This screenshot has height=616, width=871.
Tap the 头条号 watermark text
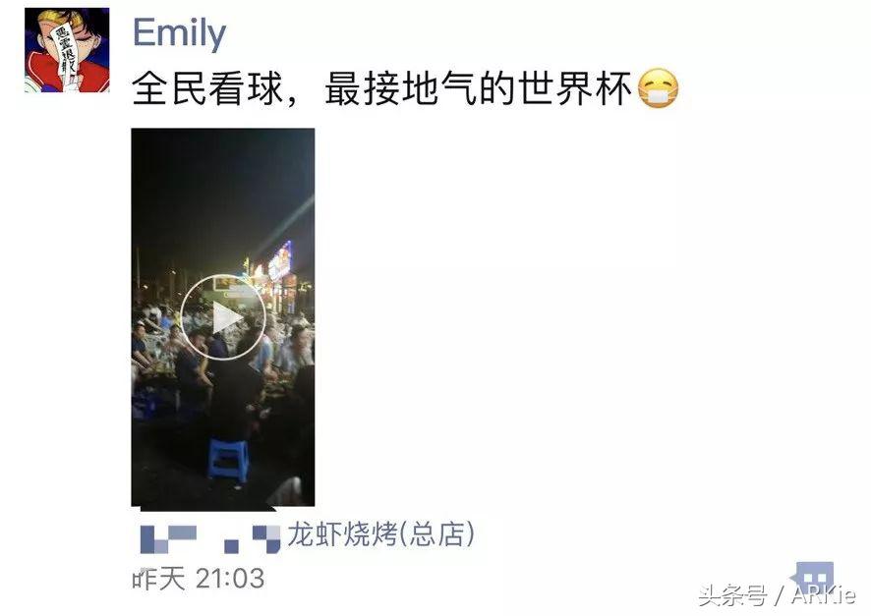click(x=732, y=596)
